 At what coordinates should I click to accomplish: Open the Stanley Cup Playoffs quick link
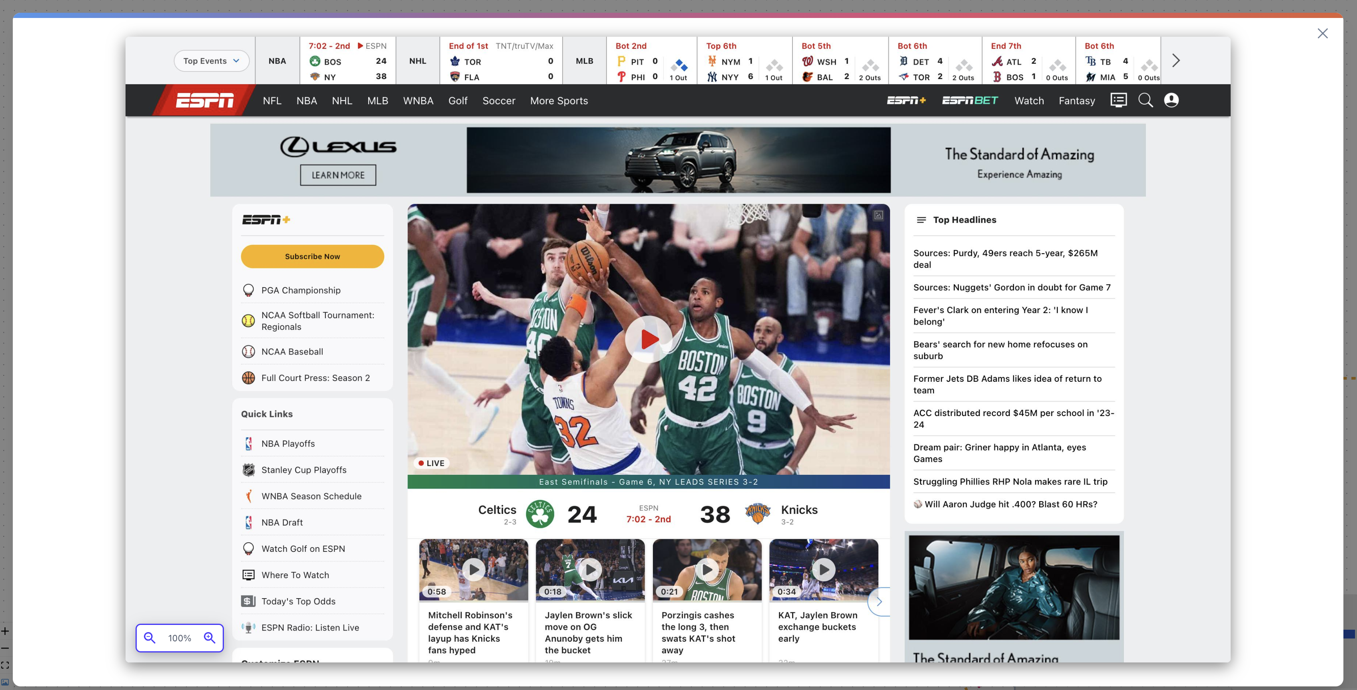303,470
